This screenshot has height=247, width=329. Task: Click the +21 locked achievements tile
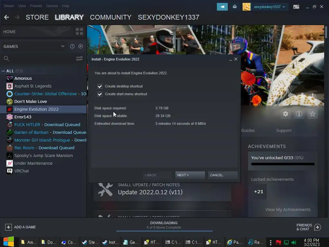259,192
